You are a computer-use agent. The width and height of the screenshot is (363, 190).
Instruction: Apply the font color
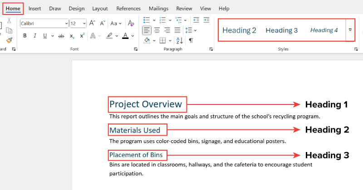pos(125,36)
